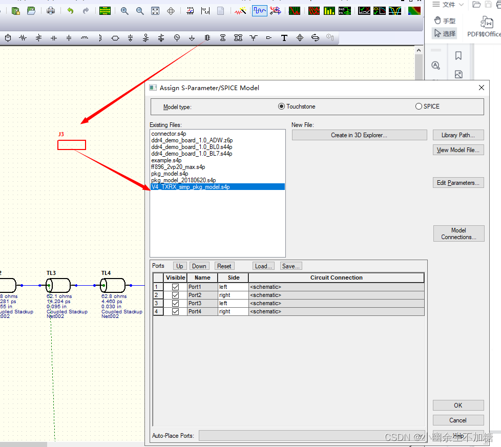Click schematic scrollbar up arrow
This screenshot has width=501, height=447.
click(x=419, y=51)
